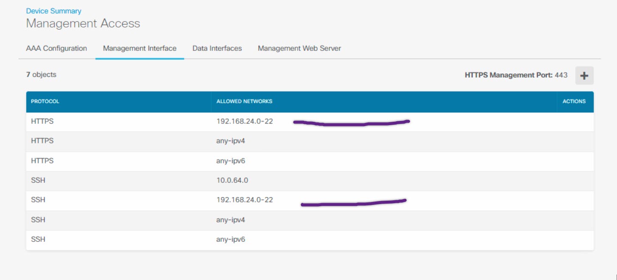
Task: Open the AAA Configuration tab
Action: tap(56, 48)
